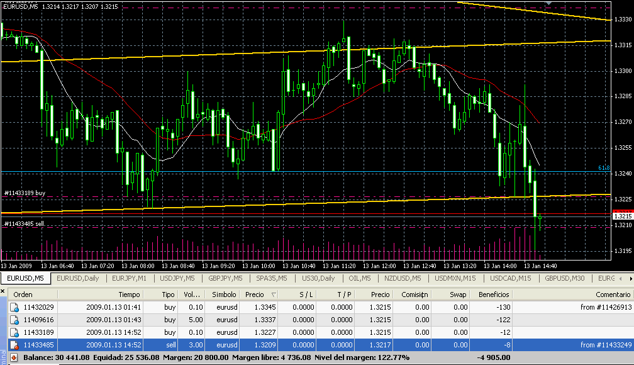
Task: Click 'Margen libre: 4 736.08' text
Action: click(271, 357)
